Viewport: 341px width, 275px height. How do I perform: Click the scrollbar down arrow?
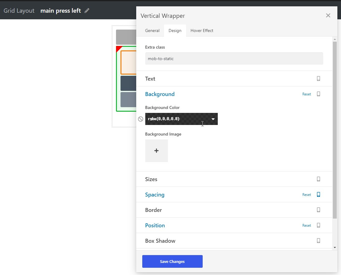[x=335, y=248]
